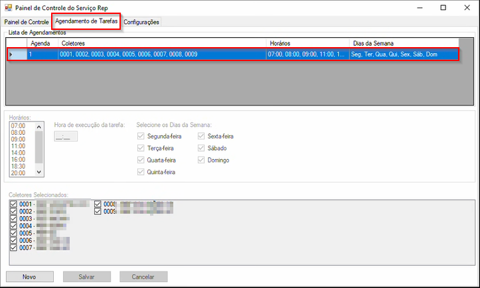Click the Cancelar button

143,277
